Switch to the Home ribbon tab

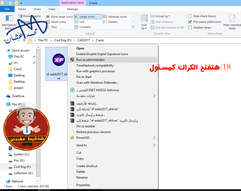coord(22,9)
